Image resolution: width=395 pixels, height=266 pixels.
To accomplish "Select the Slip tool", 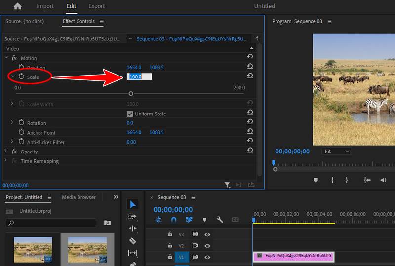I will click(x=132, y=253).
